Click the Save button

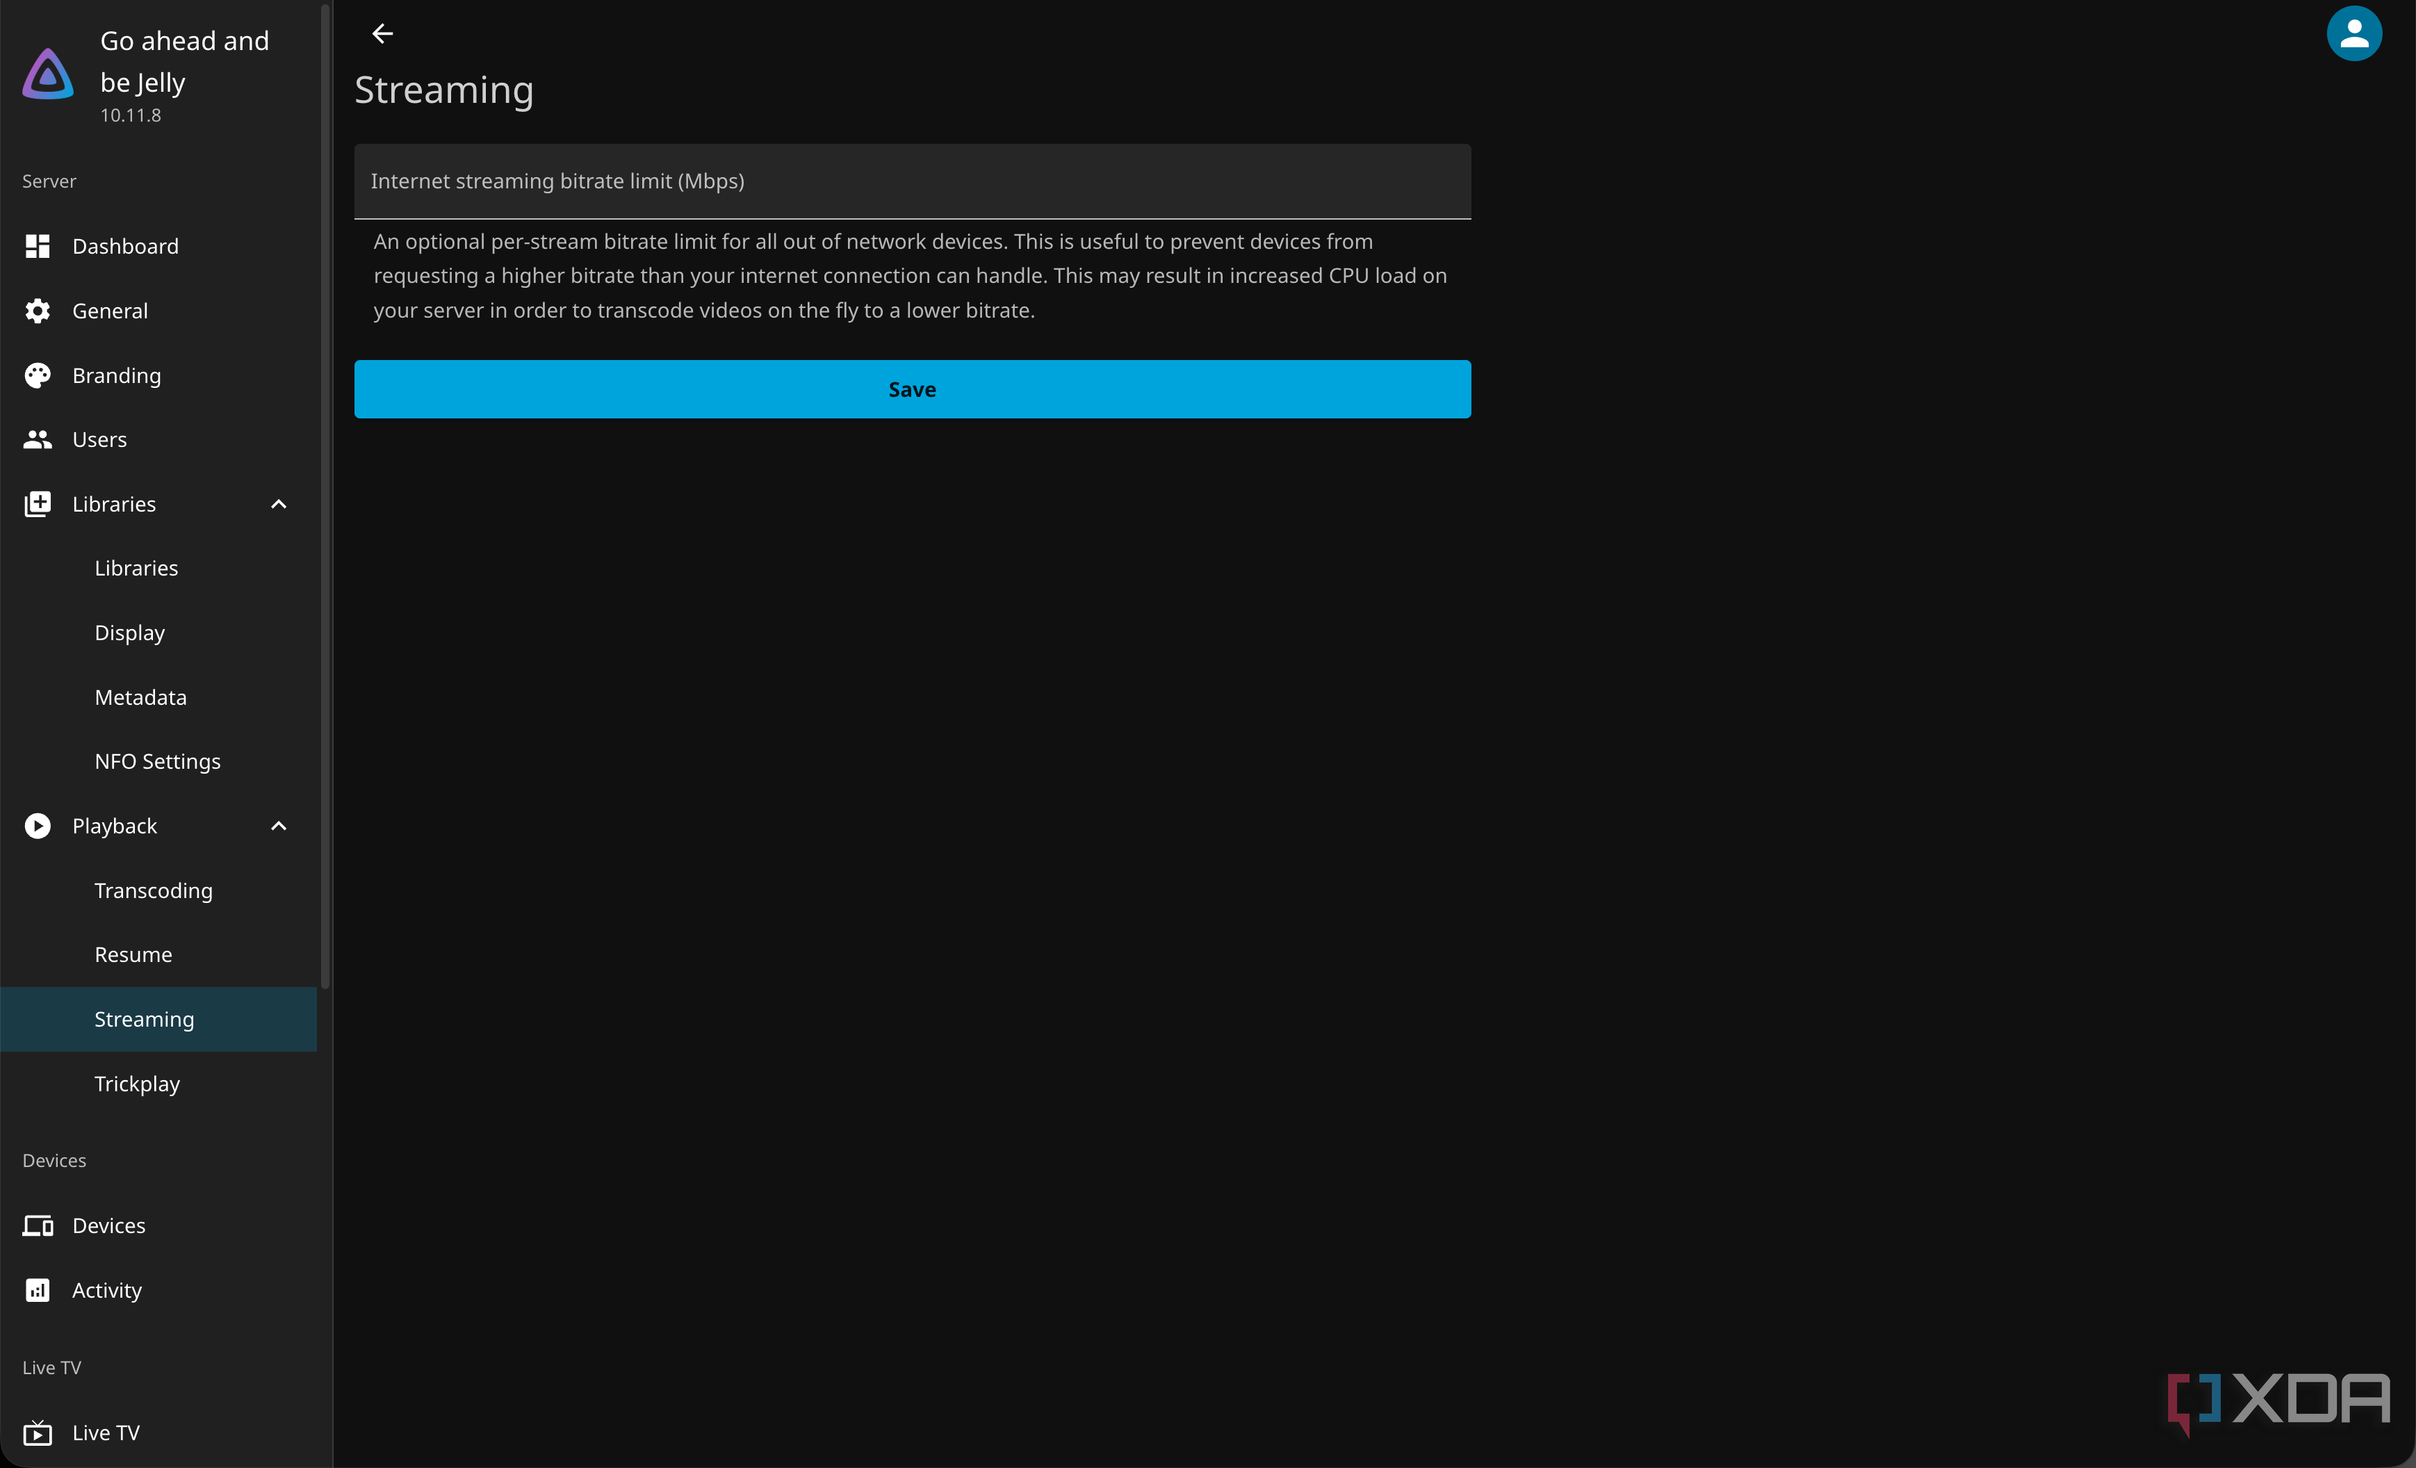point(912,389)
